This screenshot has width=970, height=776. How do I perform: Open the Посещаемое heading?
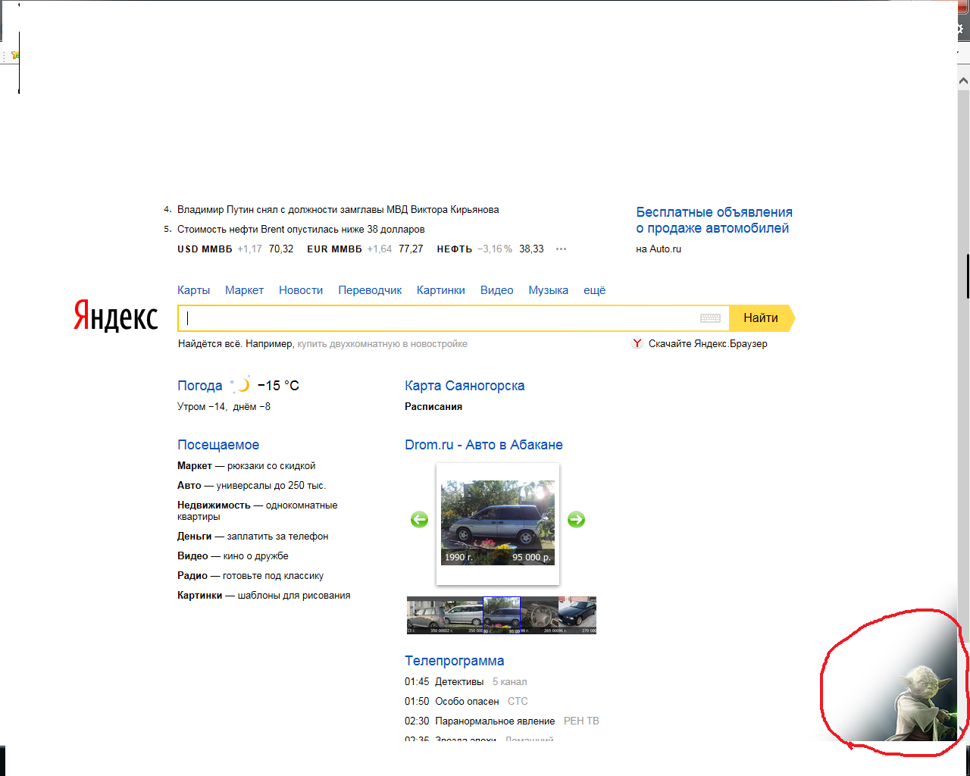click(x=218, y=445)
